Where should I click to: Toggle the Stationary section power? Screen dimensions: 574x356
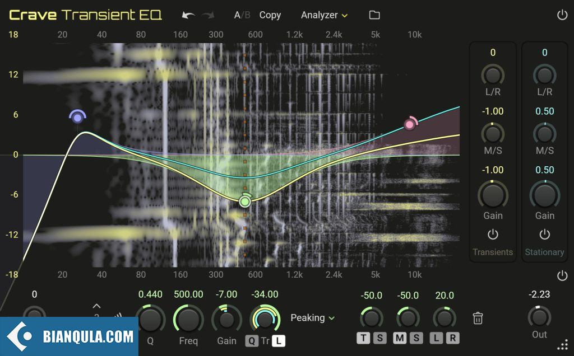(545, 235)
